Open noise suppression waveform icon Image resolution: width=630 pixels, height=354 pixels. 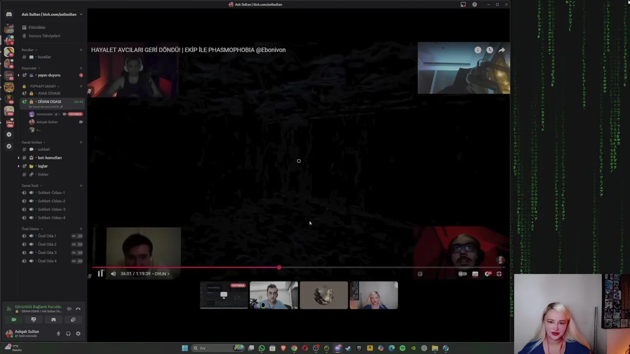pyautogui.click(x=69, y=309)
